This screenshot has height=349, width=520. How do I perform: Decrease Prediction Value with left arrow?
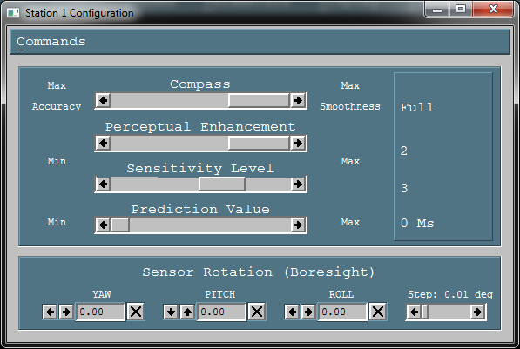click(x=103, y=225)
